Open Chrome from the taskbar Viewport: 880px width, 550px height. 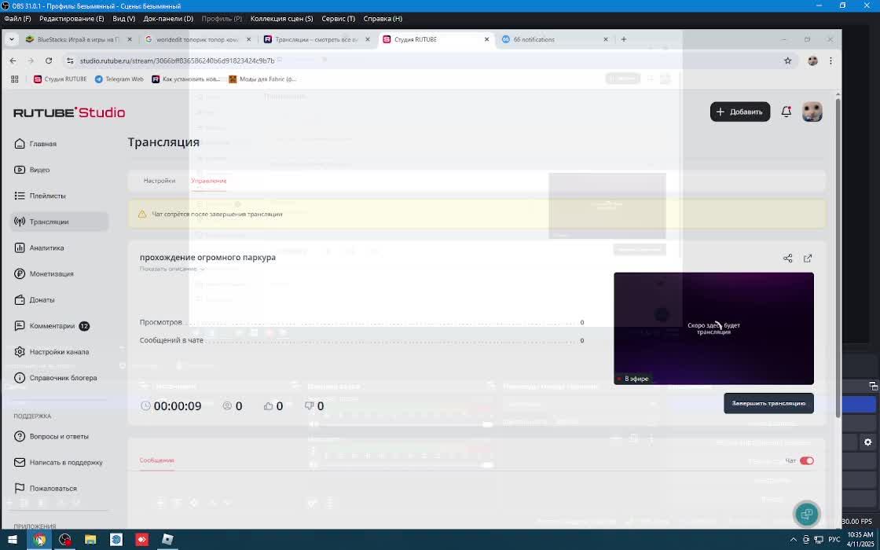coord(38,540)
